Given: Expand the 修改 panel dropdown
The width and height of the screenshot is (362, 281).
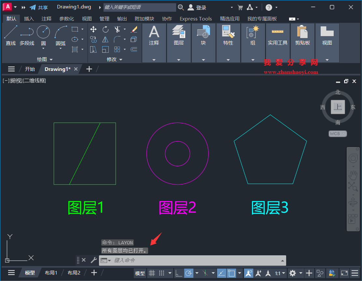Looking at the screenshot, I should [x=120, y=59].
